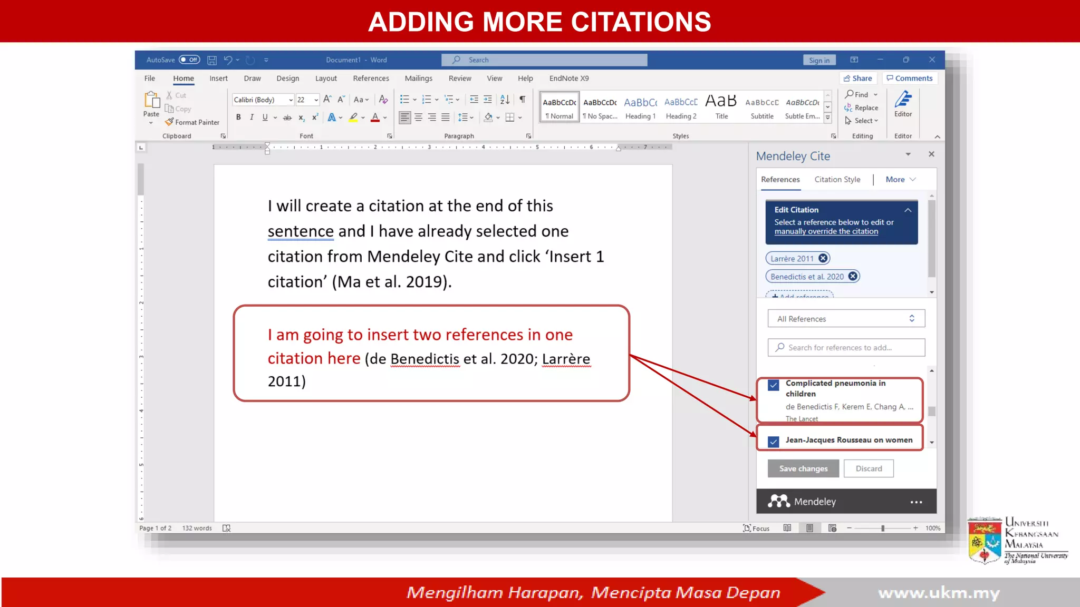The image size is (1080, 607).
Task: Switch to Read Mode view
Action: pyautogui.click(x=787, y=528)
